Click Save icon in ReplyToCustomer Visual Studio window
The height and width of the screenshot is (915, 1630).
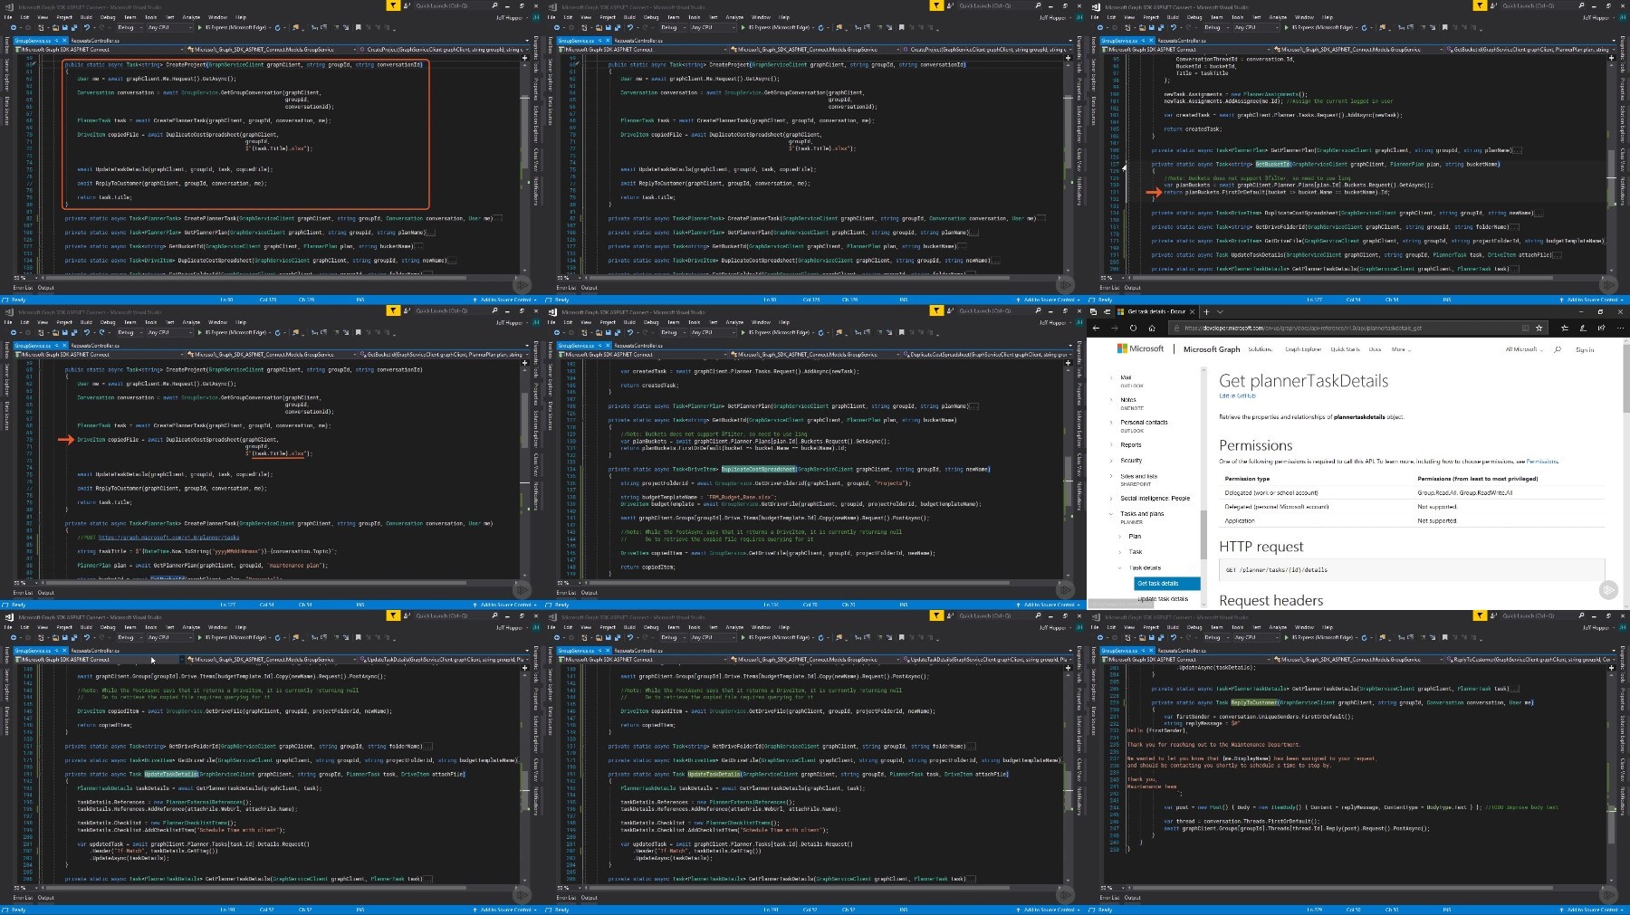click(1151, 637)
